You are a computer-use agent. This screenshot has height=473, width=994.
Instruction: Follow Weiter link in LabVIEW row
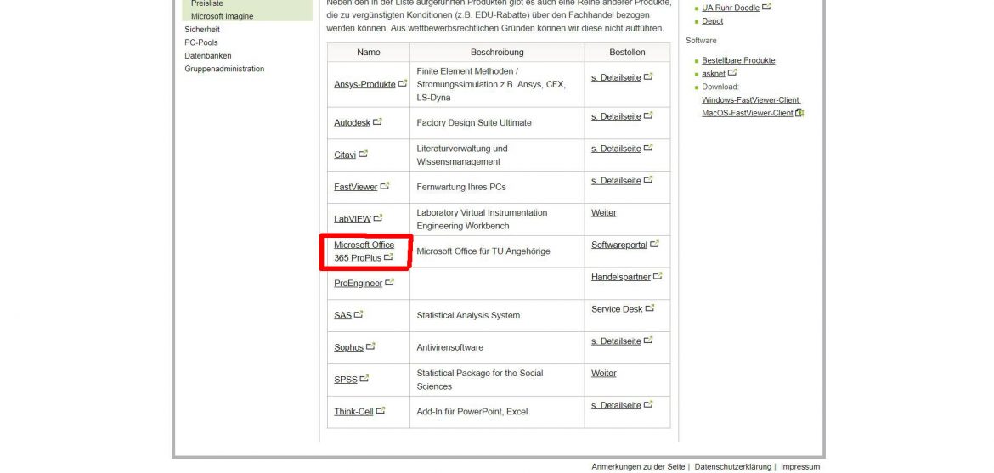coord(603,213)
